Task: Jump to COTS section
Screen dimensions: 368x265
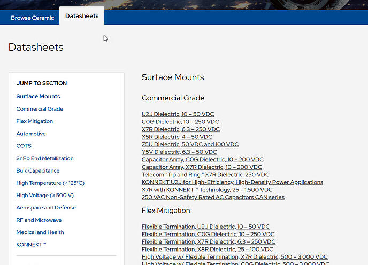Action: coord(24,146)
